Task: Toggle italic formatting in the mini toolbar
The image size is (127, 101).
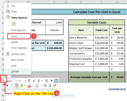Action: coord(12,86)
